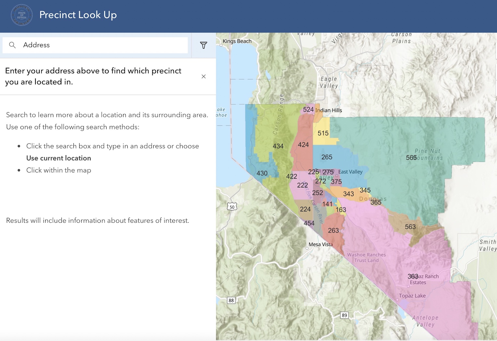The height and width of the screenshot is (341, 497).
Task: Select Use current location
Action: (58, 158)
